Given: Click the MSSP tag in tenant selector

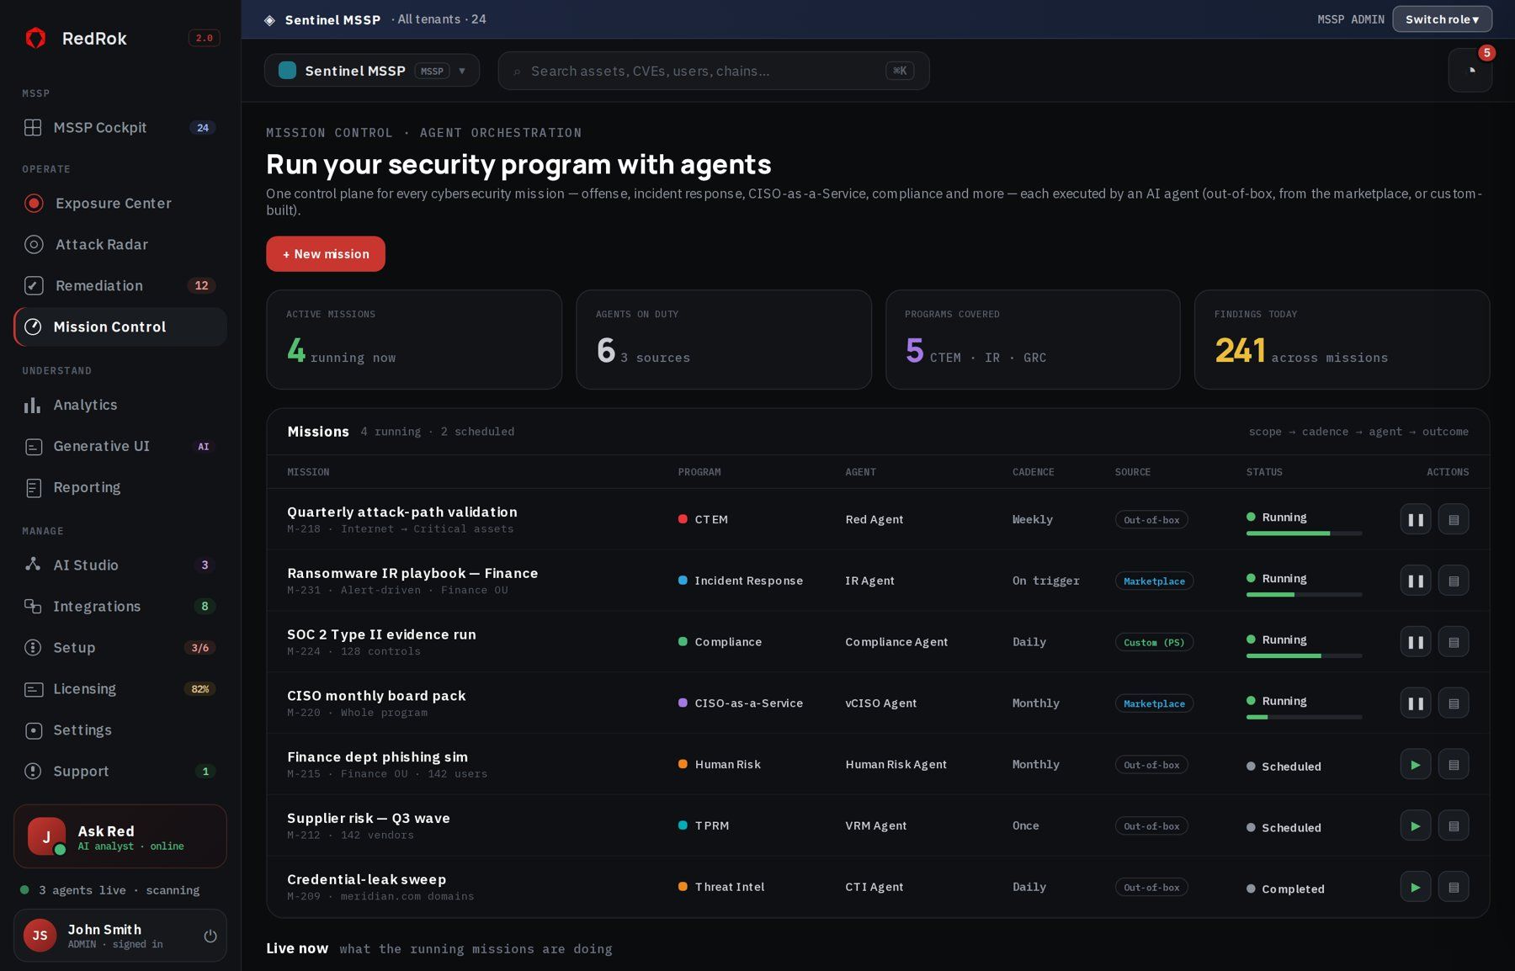Looking at the screenshot, I should (x=432, y=71).
